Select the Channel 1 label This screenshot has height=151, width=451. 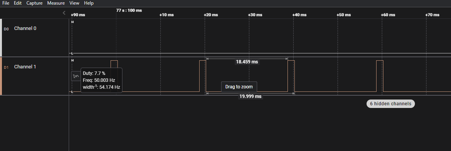coord(25,66)
